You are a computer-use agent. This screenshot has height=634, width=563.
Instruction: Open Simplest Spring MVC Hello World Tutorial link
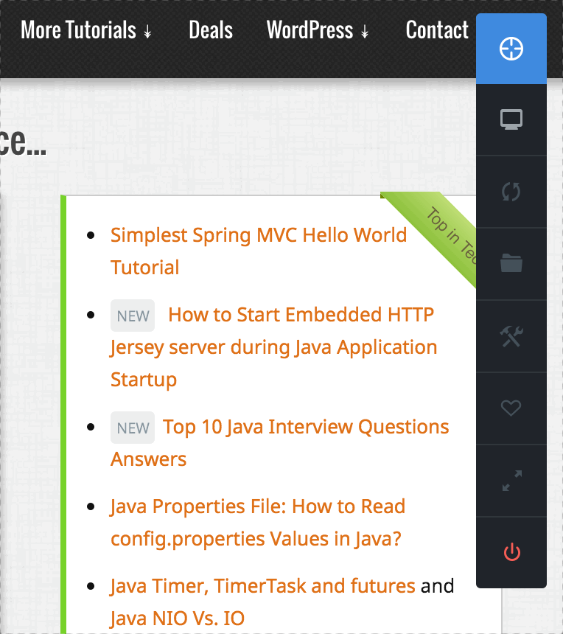(258, 235)
